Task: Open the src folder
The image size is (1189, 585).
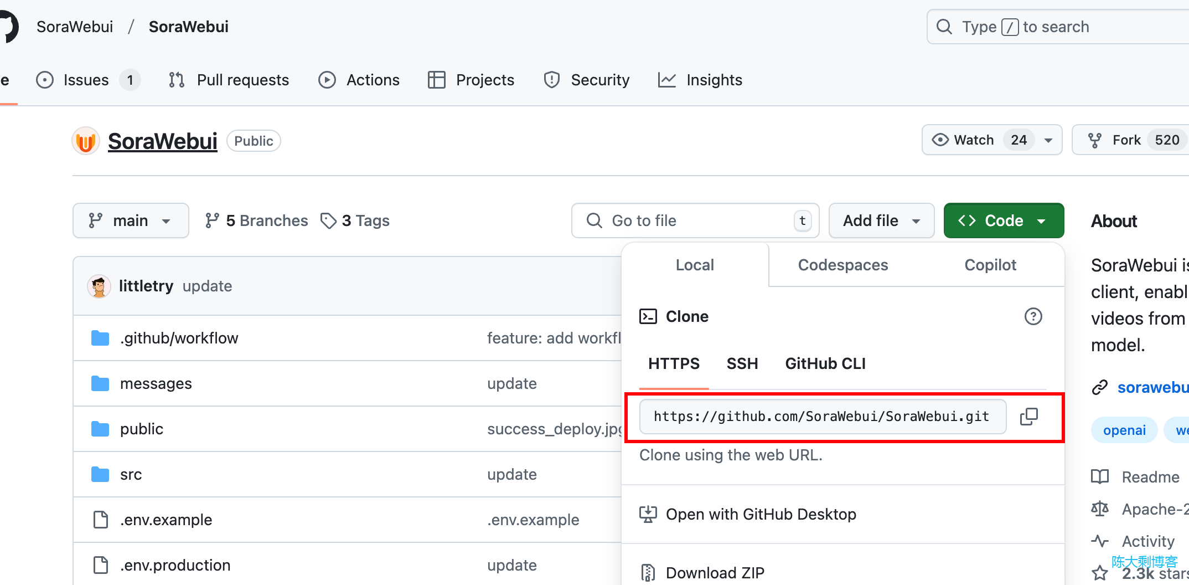Action: (131, 474)
